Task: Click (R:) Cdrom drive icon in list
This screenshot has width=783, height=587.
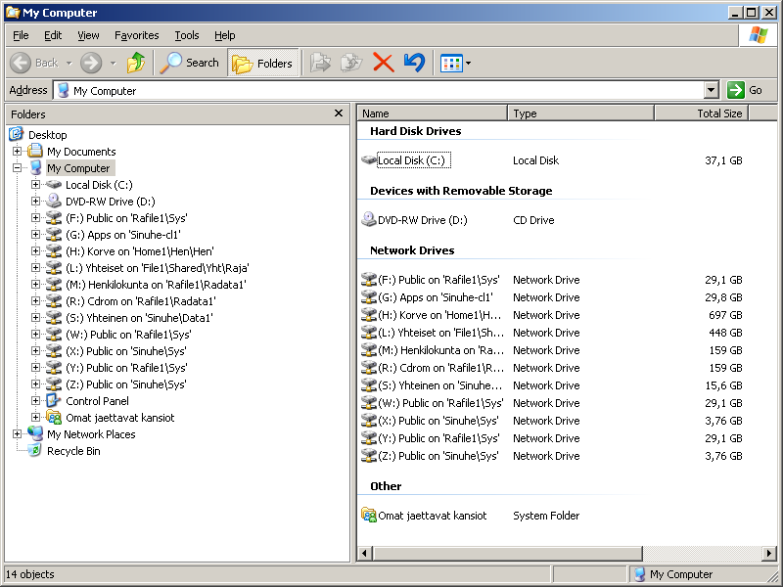Action: coord(369,368)
